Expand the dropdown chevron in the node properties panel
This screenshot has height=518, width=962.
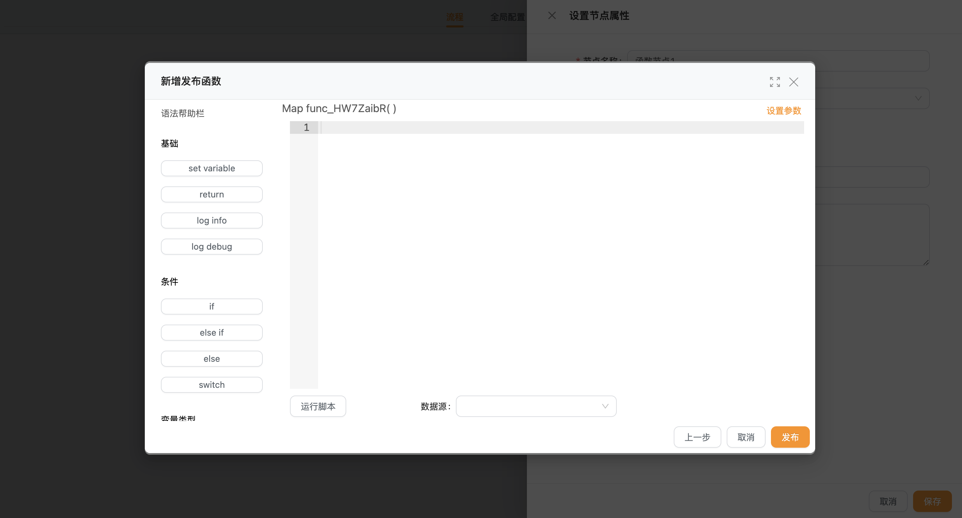(x=918, y=98)
